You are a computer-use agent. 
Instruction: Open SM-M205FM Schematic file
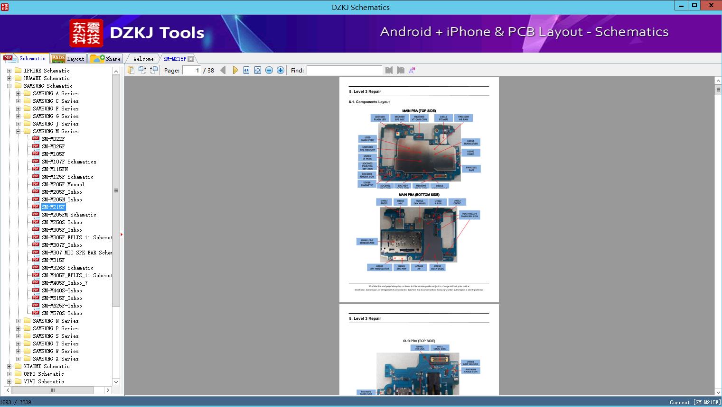69,215
